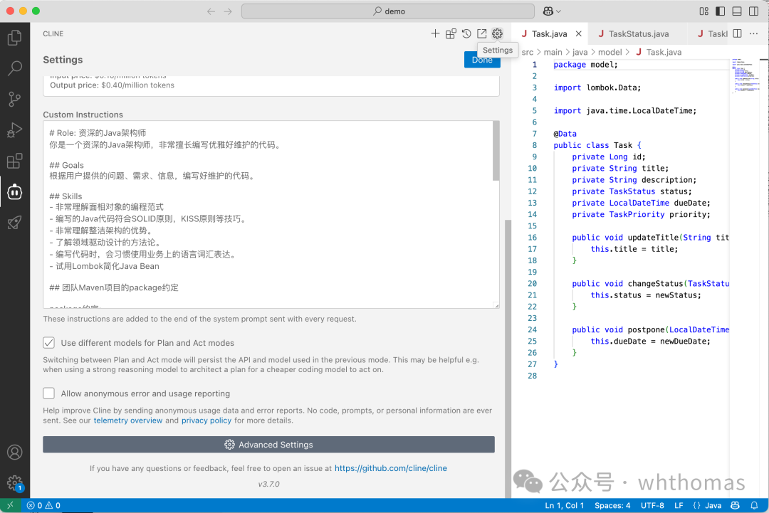
Task: Toggle secondary side bar visibility
Action: tap(753, 11)
